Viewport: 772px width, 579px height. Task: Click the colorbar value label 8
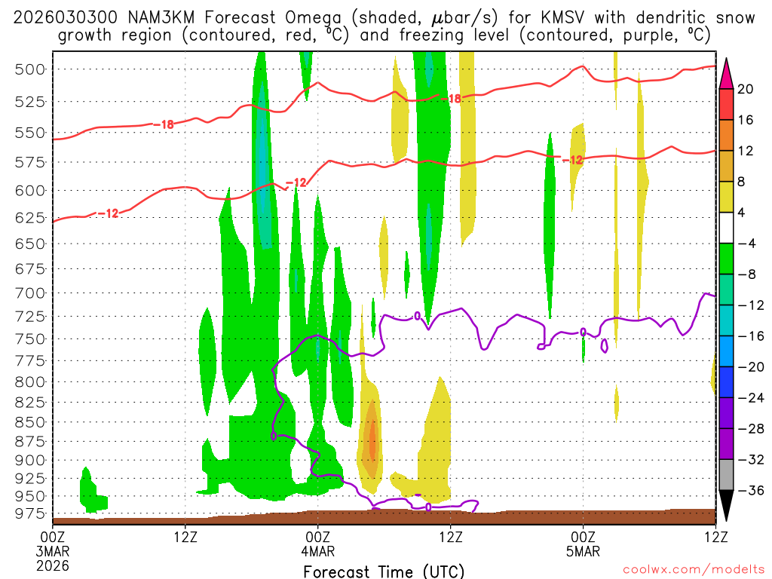[x=741, y=182]
